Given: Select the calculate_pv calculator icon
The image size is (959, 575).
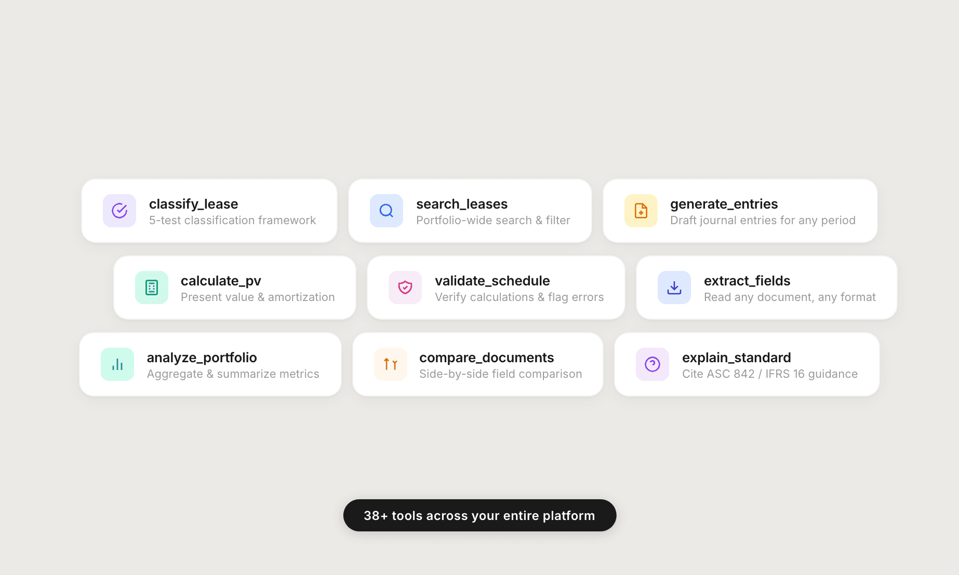Looking at the screenshot, I should (152, 287).
